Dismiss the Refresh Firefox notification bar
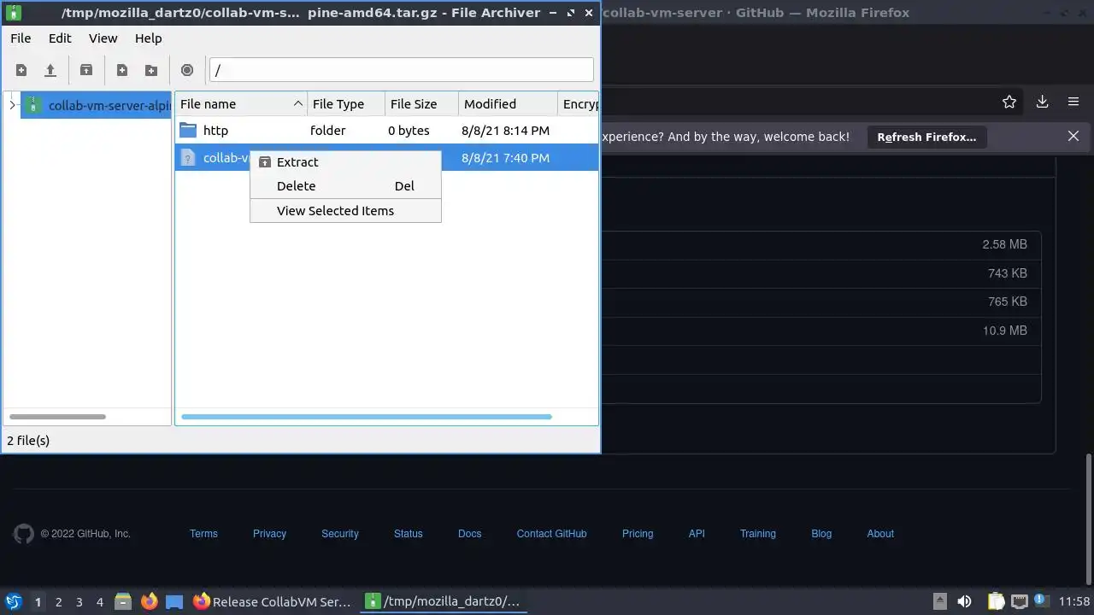1094x615 pixels. tap(1073, 136)
